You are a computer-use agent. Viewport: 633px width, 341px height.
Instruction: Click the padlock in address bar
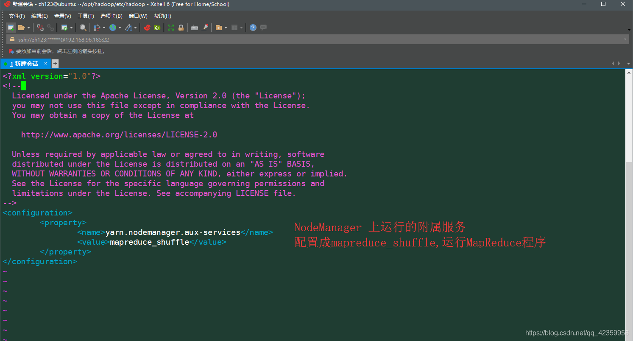12,39
